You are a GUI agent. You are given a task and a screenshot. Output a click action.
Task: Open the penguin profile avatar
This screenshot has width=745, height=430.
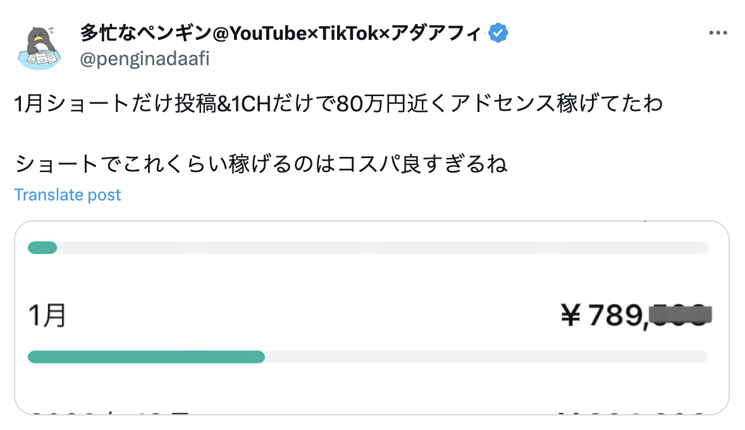tap(39, 47)
